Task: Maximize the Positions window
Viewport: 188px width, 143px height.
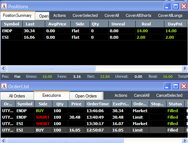Action: coord(176,6)
